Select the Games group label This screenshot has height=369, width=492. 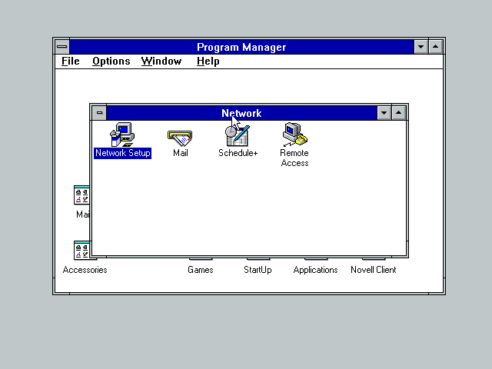pos(200,270)
